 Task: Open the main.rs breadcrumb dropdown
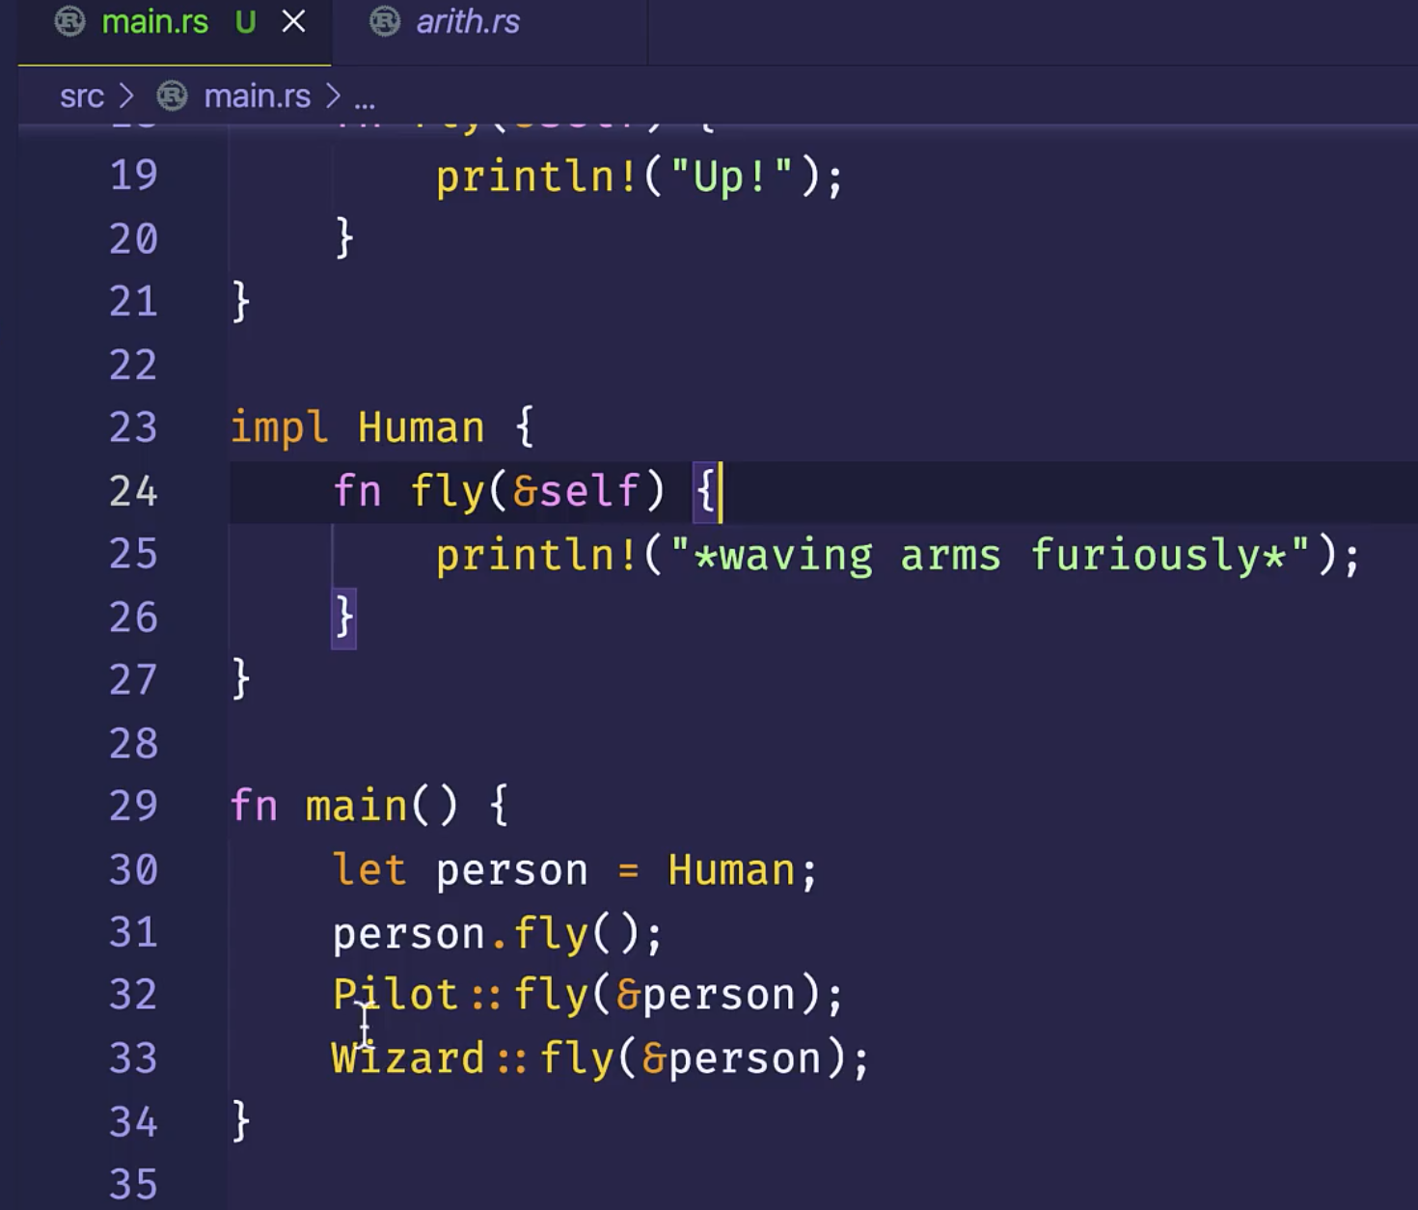click(257, 96)
